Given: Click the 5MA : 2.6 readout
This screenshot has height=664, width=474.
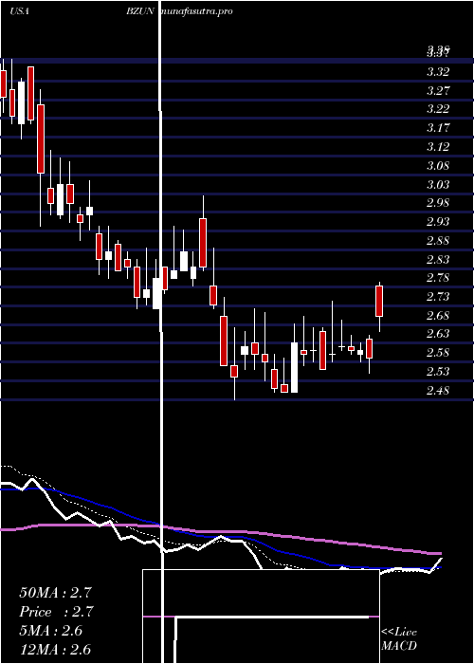Looking at the screenshot, I should point(51,631).
